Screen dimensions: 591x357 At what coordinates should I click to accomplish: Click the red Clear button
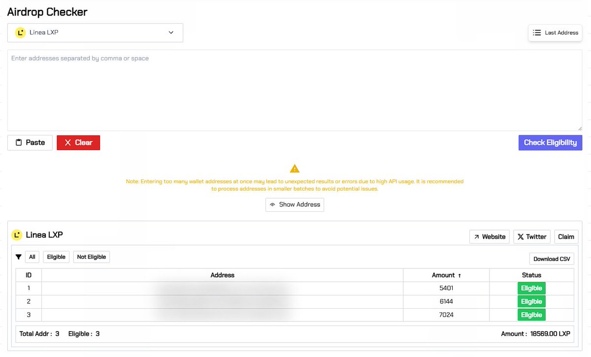(78, 142)
